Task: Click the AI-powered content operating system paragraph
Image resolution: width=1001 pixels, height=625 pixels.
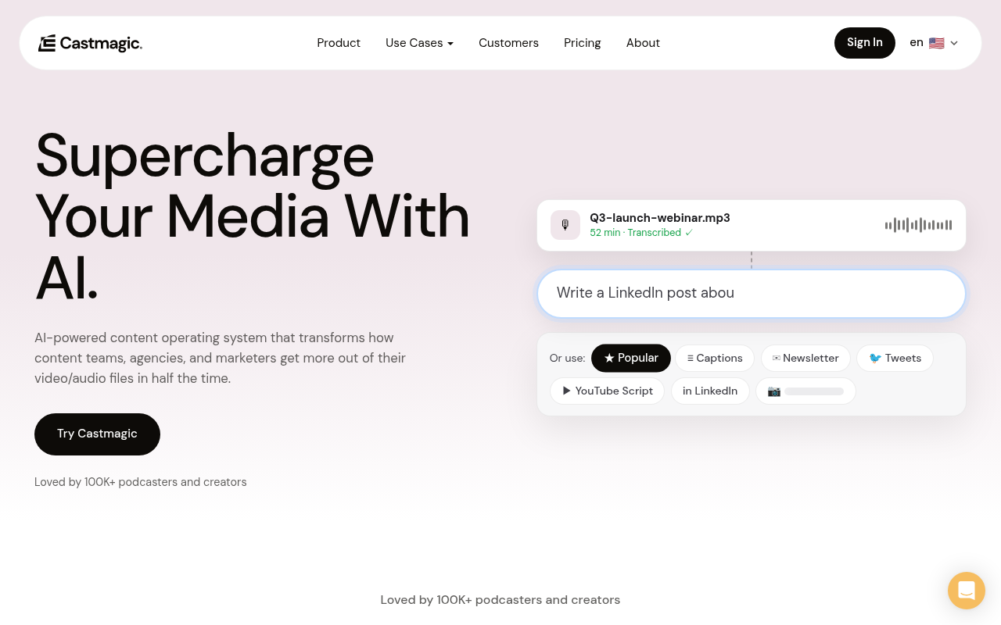Action: coord(221,358)
